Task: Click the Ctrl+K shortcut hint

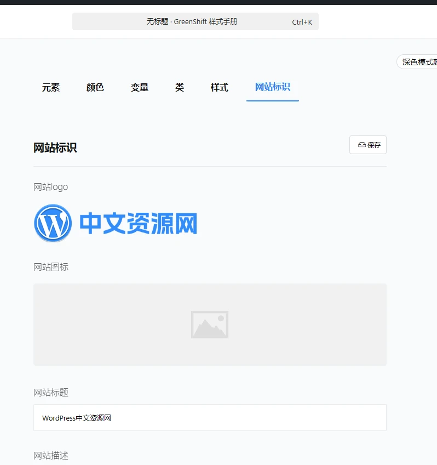Action: click(x=302, y=22)
